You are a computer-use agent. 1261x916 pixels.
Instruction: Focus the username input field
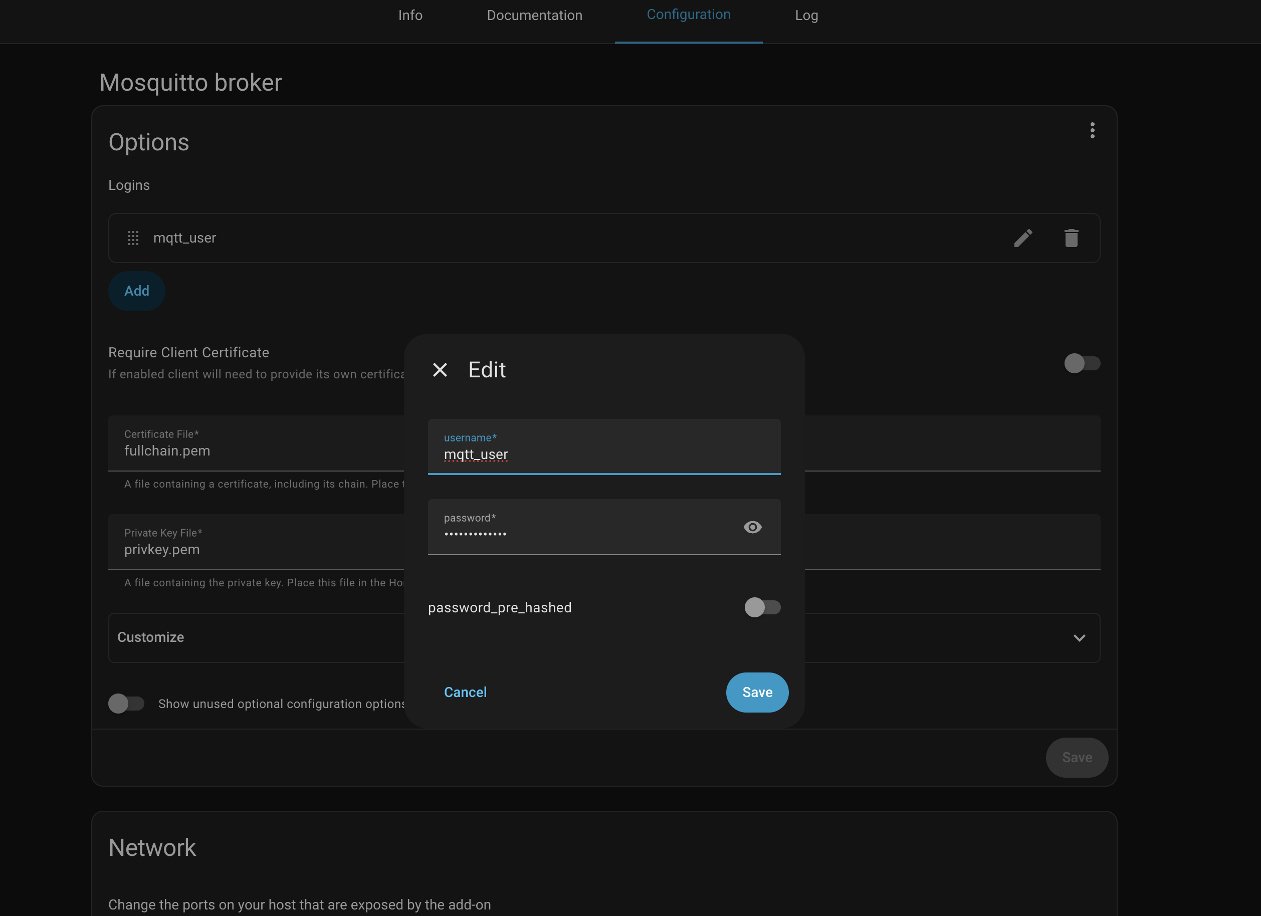pyautogui.click(x=603, y=454)
